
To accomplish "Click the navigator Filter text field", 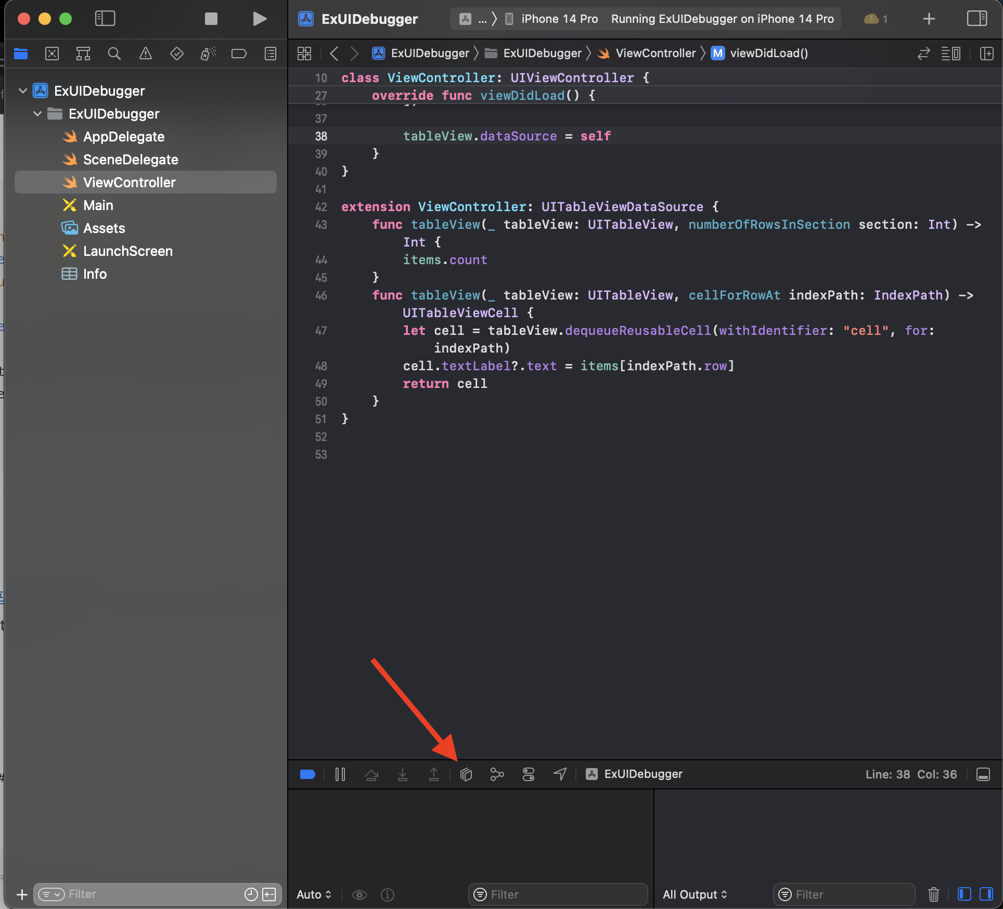I will (x=151, y=894).
